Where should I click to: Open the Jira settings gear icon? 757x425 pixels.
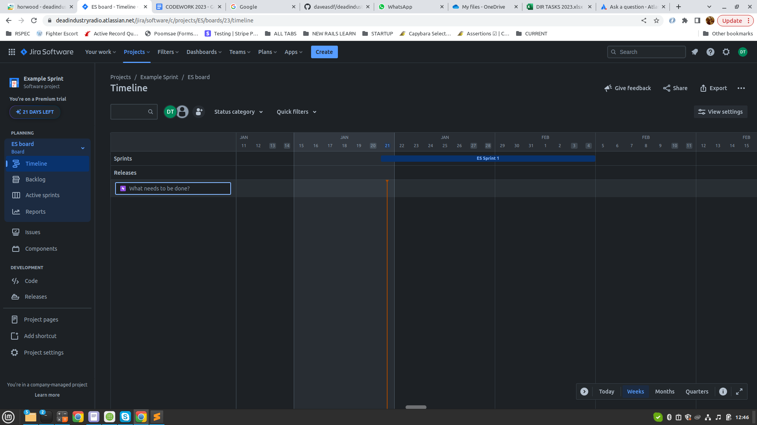pos(726,52)
